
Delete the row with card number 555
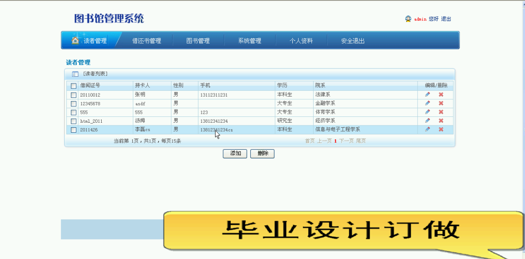(x=441, y=112)
